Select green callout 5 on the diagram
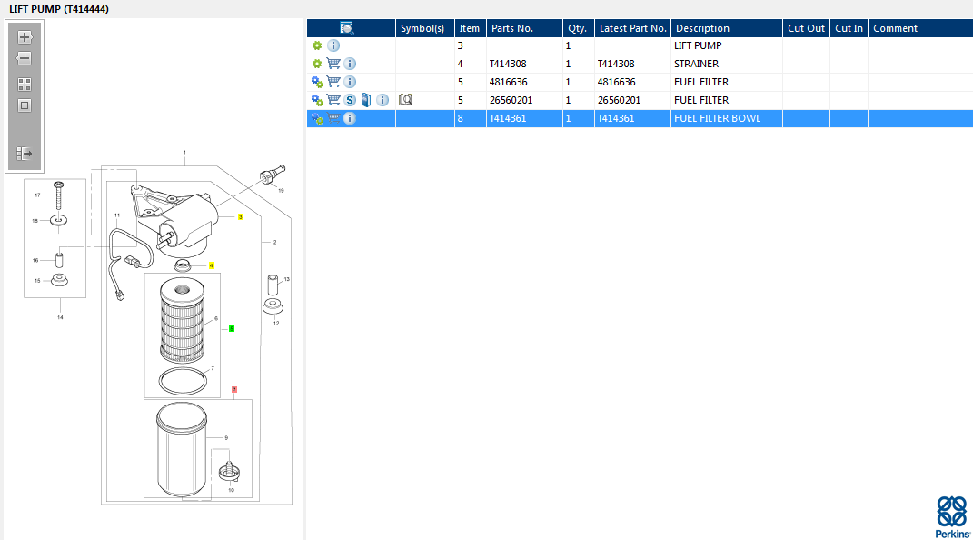Image resolution: width=973 pixels, height=540 pixels. [232, 328]
